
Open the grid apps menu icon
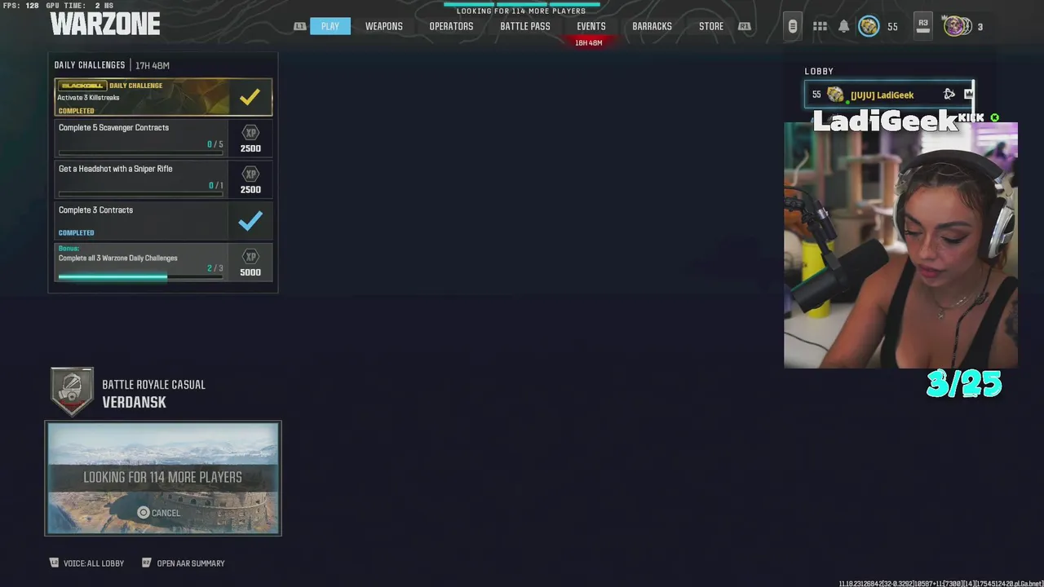pyautogui.click(x=820, y=26)
